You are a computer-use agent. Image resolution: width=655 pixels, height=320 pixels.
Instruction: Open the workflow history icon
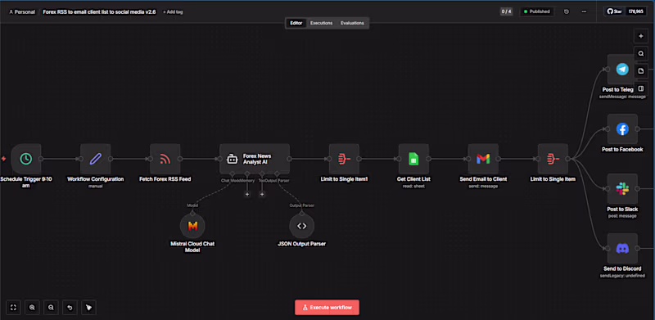(x=567, y=11)
